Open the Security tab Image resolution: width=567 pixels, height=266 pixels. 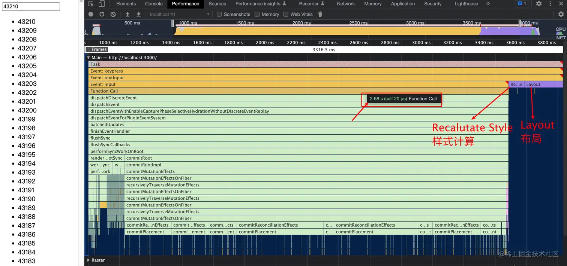(433, 4)
